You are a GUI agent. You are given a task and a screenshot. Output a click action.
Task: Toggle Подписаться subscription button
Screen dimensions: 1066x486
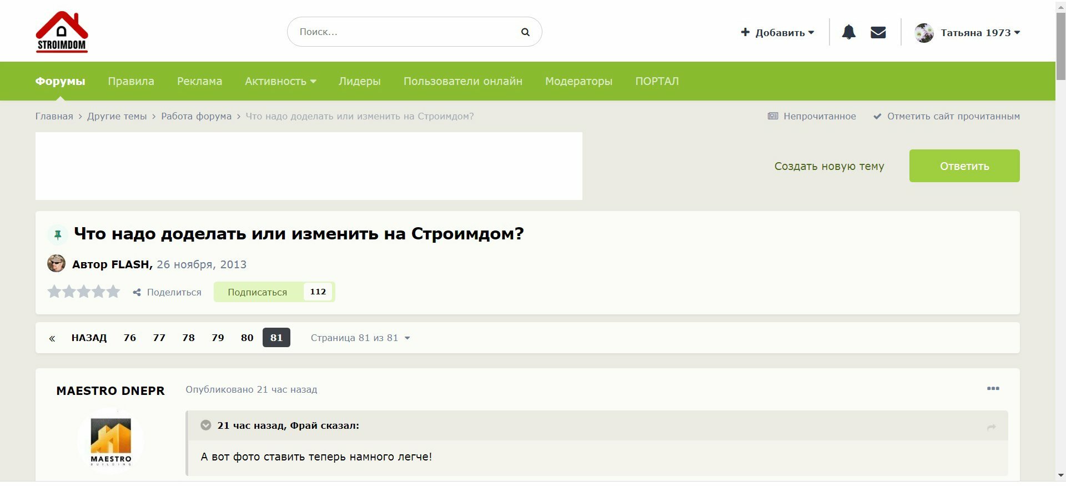pos(257,292)
